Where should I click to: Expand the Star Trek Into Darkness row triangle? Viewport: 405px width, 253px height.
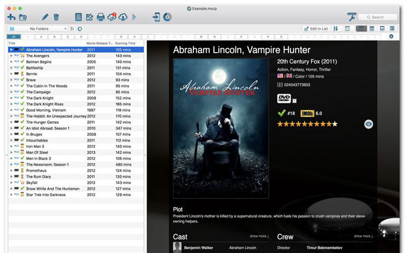[x=11, y=194]
